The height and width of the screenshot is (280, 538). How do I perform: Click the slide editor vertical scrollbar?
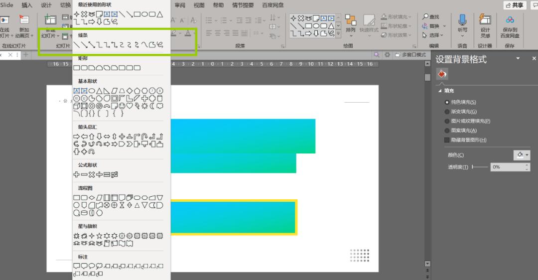pos(427,164)
